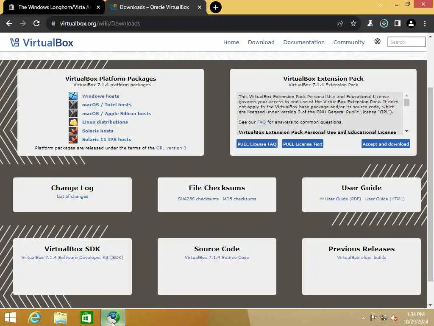The width and height of the screenshot is (434, 326).
Task: Open the Documentation nav item
Action: point(303,42)
